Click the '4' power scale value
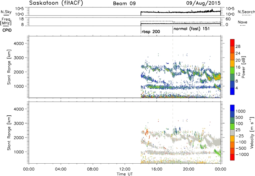 click(237, 88)
